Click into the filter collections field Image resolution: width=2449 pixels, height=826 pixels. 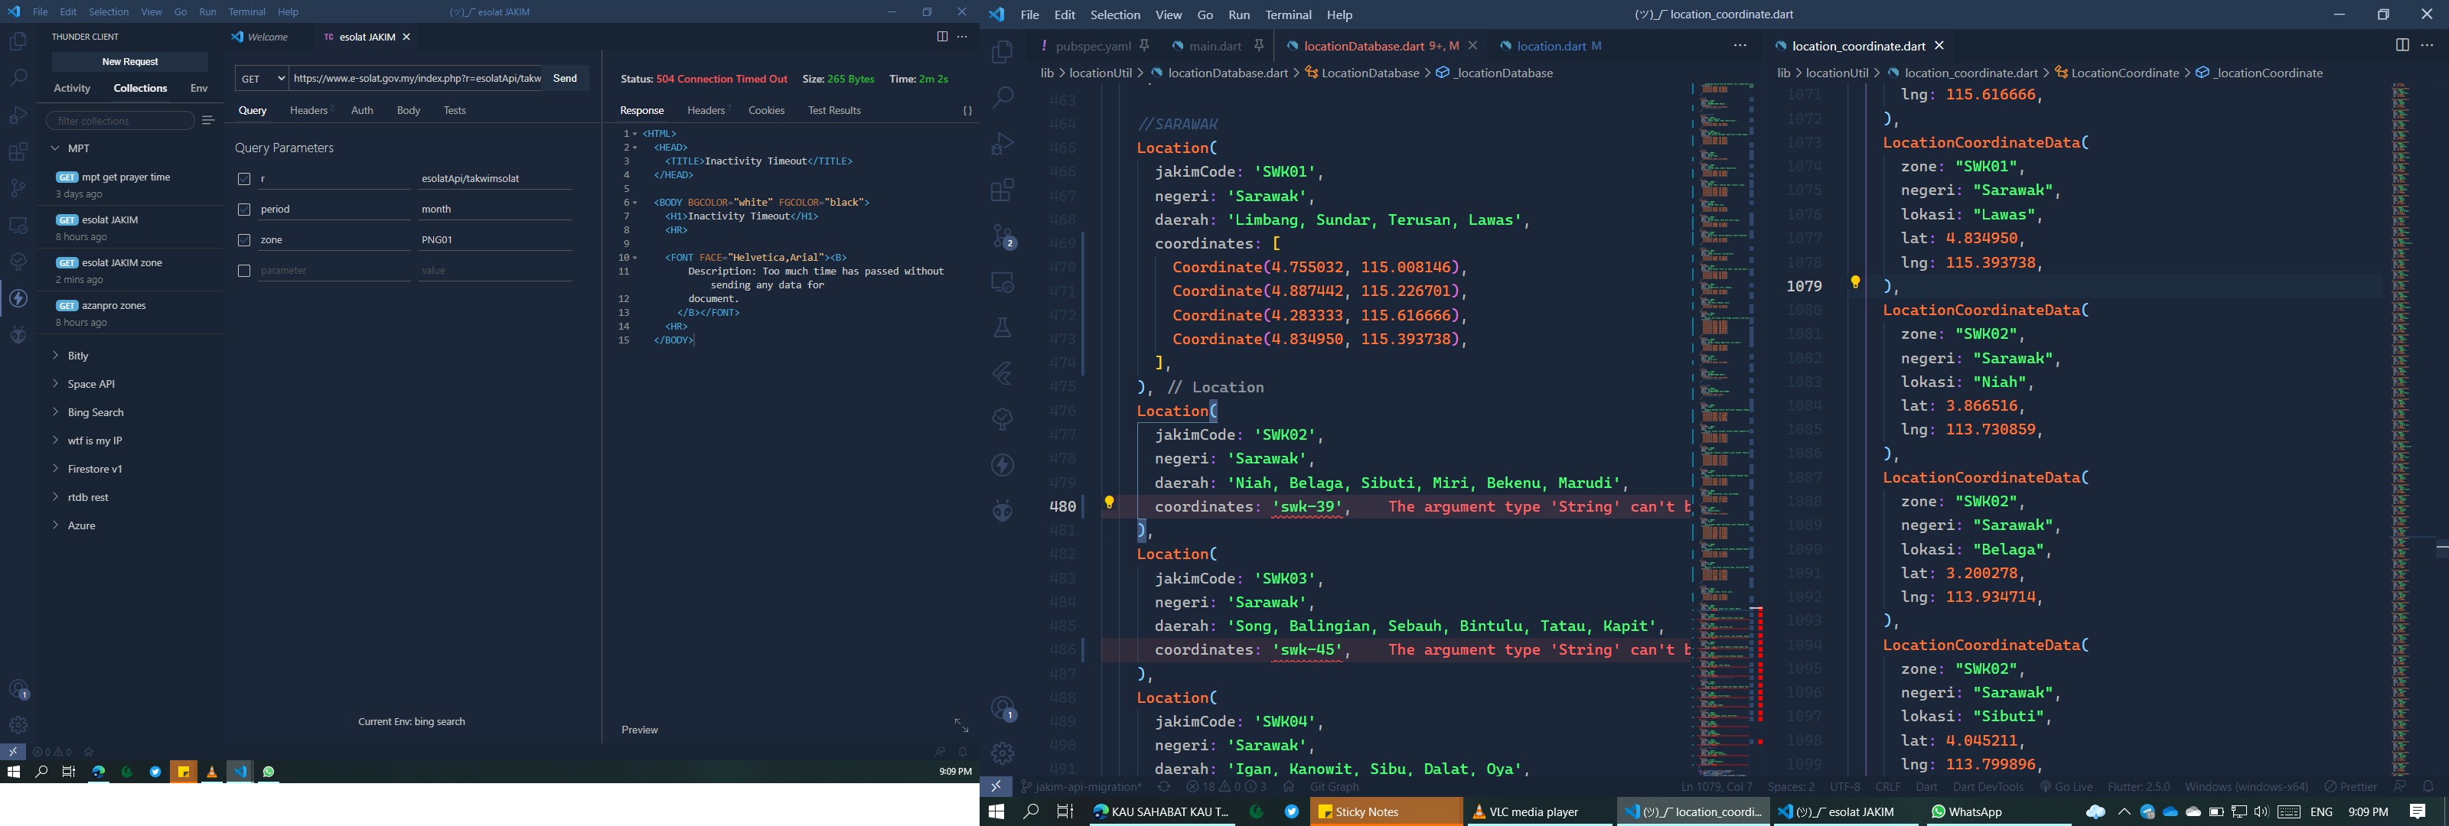coord(120,121)
